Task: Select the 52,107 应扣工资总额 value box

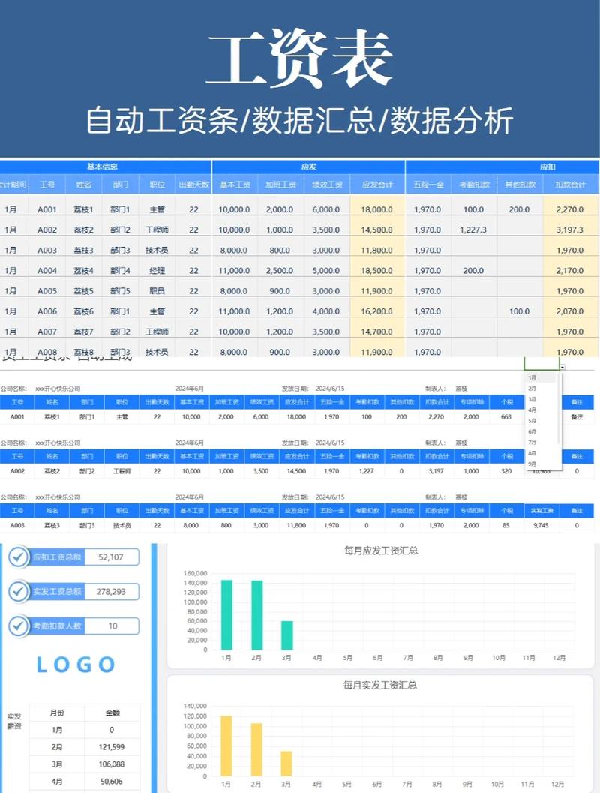Action: coord(111,557)
